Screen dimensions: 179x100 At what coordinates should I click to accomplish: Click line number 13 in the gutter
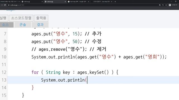click(4, 80)
